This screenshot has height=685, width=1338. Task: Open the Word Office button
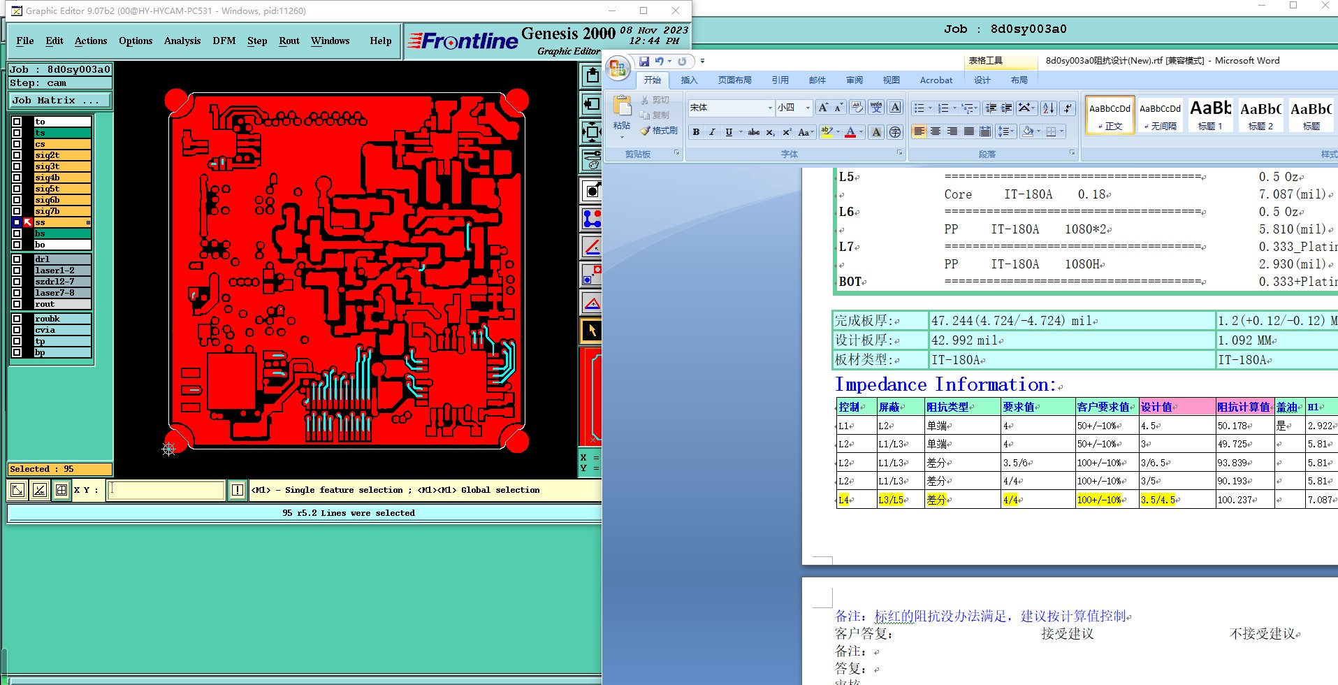click(x=618, y=68)
